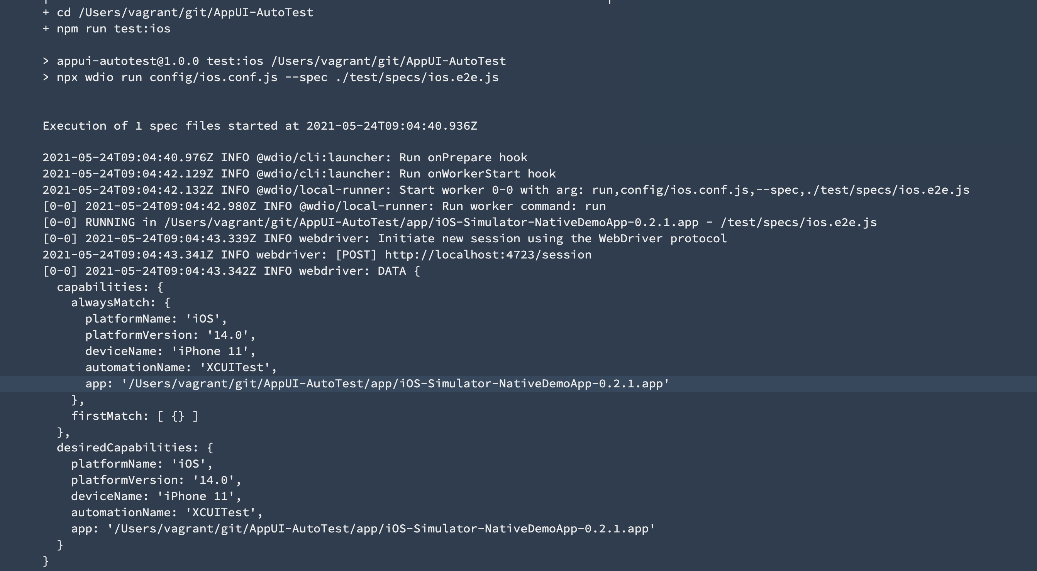Click the 'Start worker 0-0 with arg' log line
1037x571 pixels.
click(506, 190)
